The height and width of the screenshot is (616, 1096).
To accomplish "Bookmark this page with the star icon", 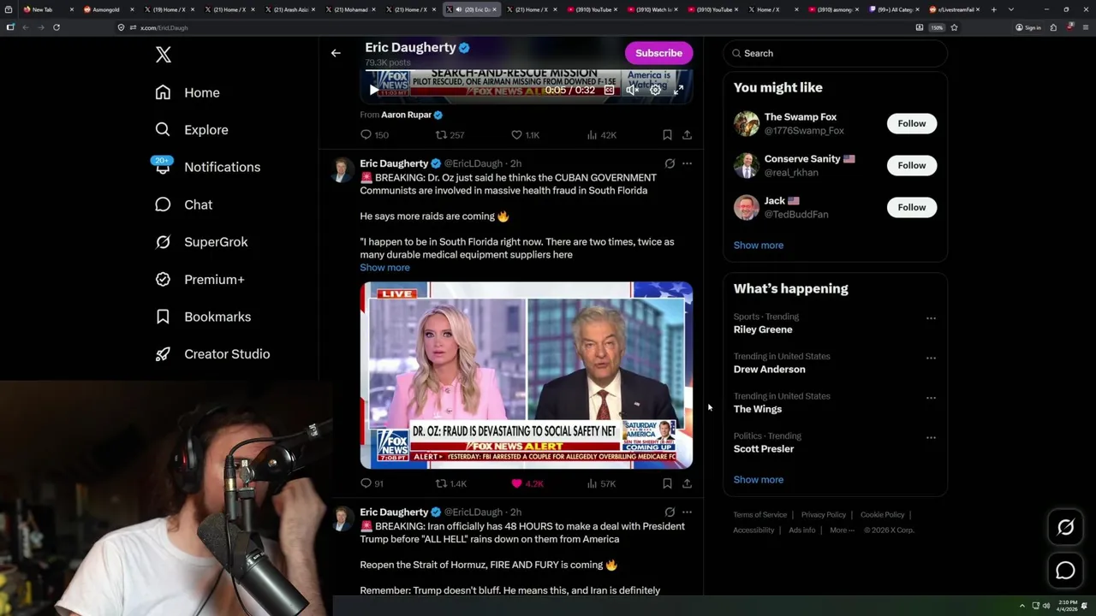I will click(x=954, y=27).
